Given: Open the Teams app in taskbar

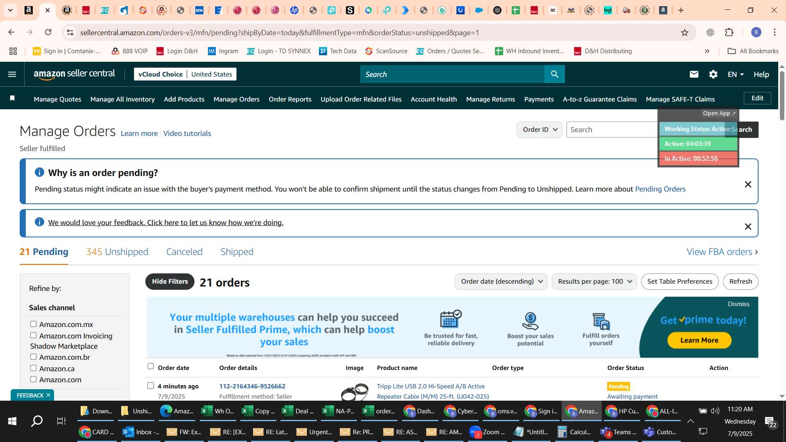Looking at the screenshot, I should (618, 432).
